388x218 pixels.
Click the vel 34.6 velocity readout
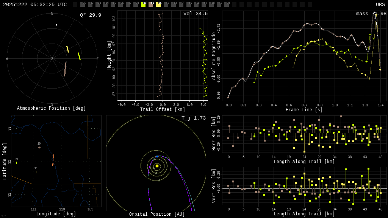(196, 14)
